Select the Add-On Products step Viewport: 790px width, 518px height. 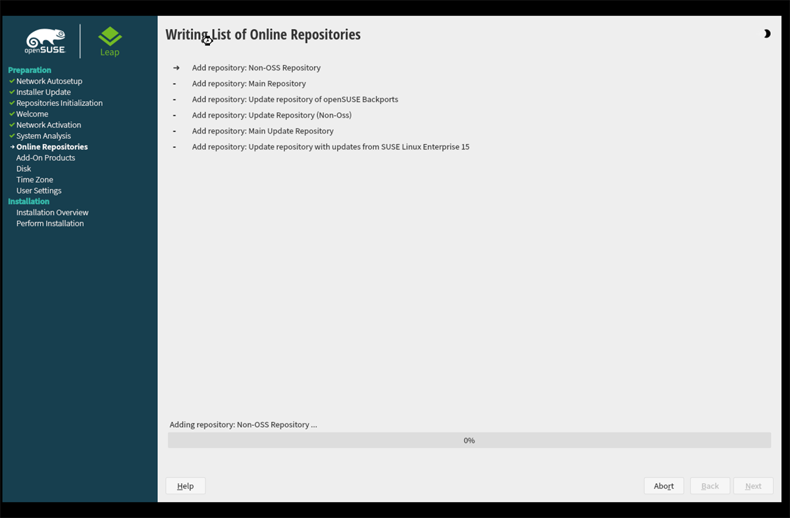click(x=45, y=157)
